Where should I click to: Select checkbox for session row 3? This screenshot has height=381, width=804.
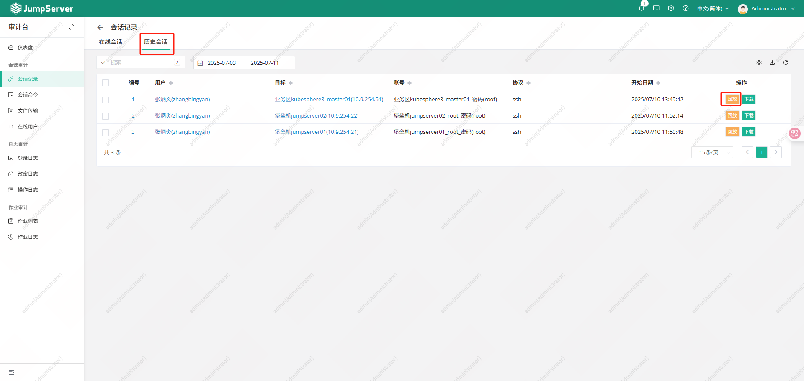pos(106,132)
